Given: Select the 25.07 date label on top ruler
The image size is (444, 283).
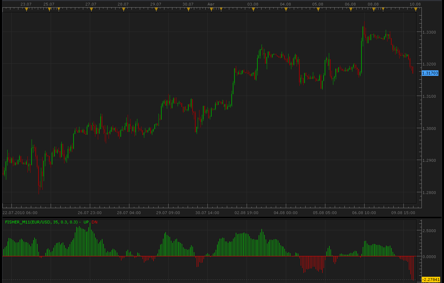Looking at the screenshot, I should coord(49,4).
